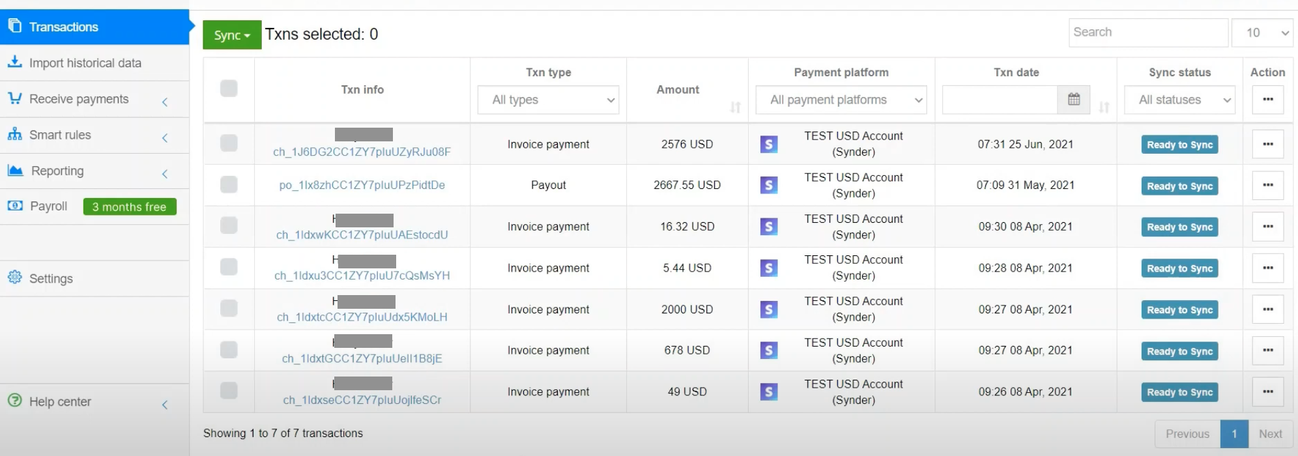Click the Stripe icon in the 16.32 USD row
This screenshot has height=456, width=1298.
point(769,227)
